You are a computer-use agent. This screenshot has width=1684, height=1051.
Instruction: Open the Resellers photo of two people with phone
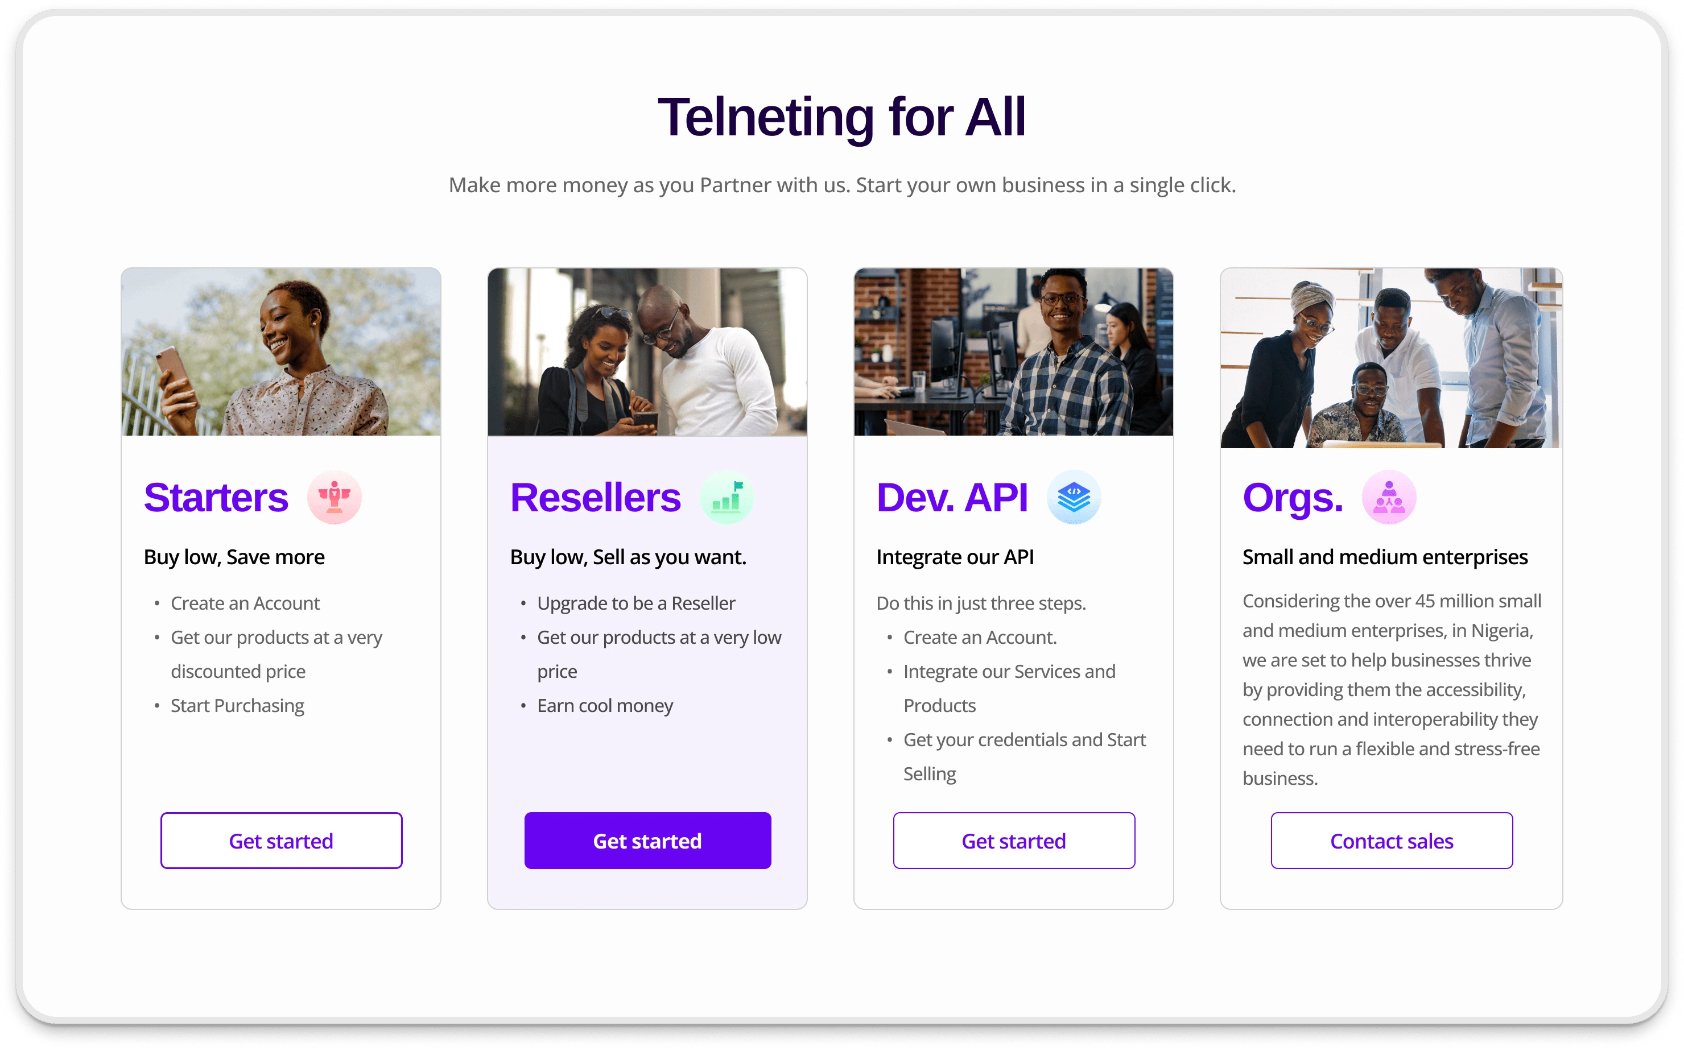pyautogui.click(x=647, y=353)
